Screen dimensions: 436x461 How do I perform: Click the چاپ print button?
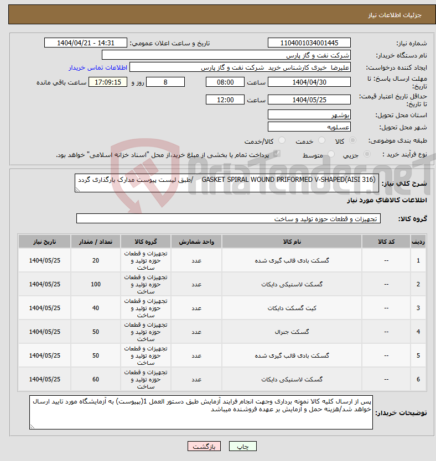coord(243,446)
